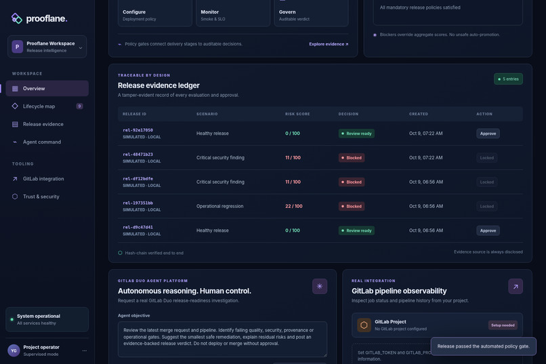Click the System operational status card
Viewport: 546px width, 364px height.
47,319
